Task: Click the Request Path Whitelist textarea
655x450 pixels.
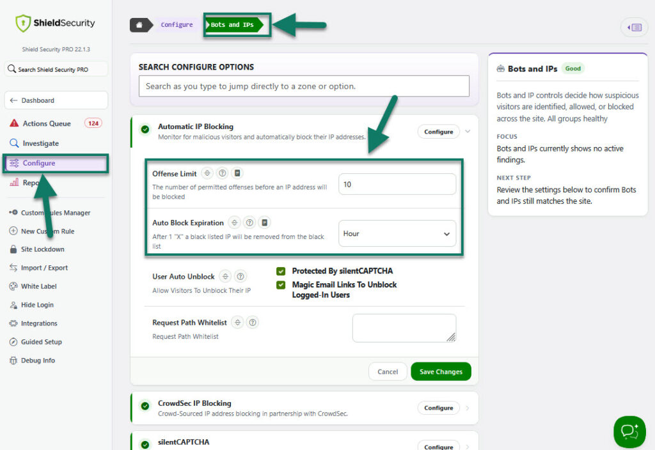Action: tap(404, 328)
